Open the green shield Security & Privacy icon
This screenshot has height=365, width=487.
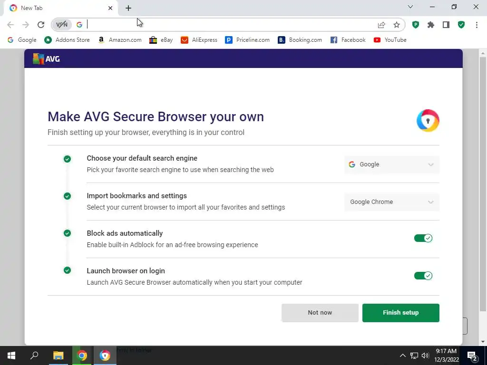click(461, 25)
